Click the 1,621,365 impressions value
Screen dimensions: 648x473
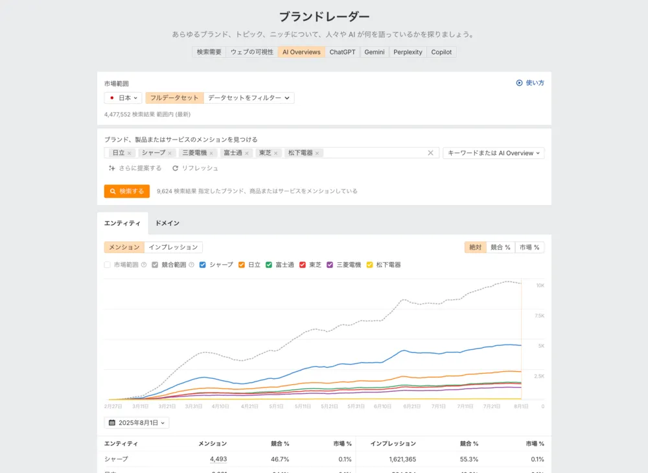pos(402,459)
